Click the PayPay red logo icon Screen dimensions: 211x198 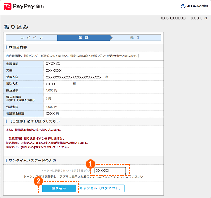click(x=7, y=6)
